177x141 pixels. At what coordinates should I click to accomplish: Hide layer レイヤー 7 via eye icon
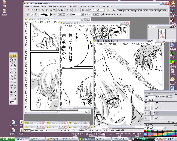point(146,108)
